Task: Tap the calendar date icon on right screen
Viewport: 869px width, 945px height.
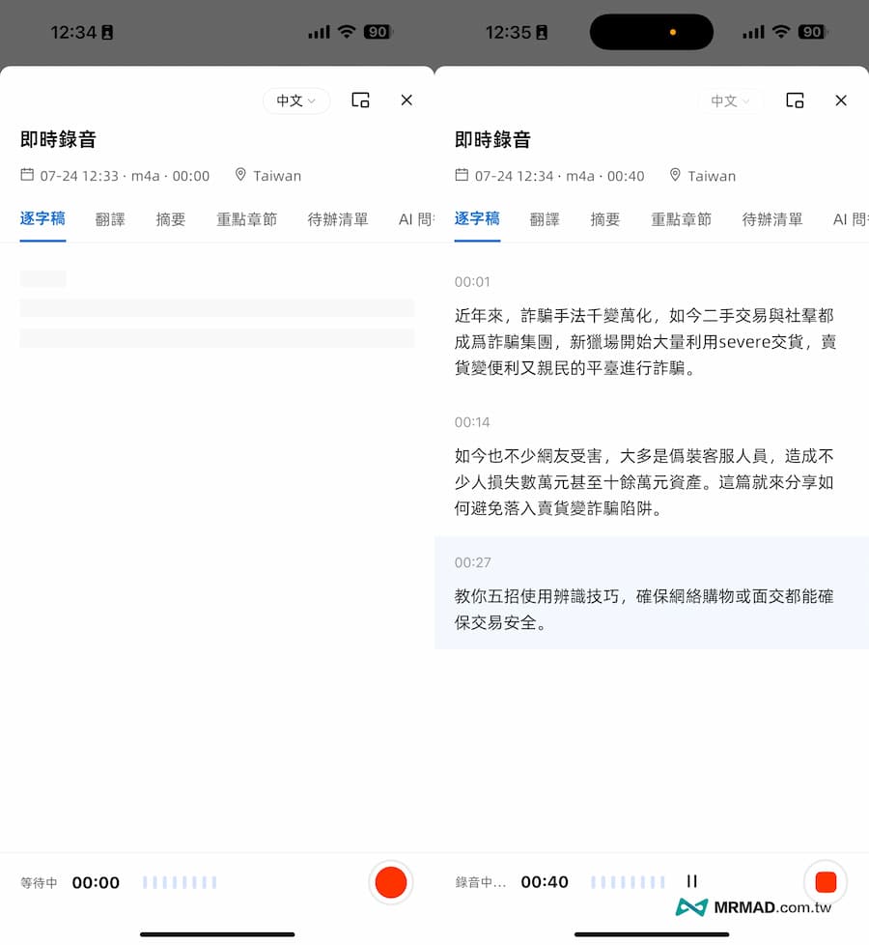Action: pyautogui.click(x=462, y=175)
